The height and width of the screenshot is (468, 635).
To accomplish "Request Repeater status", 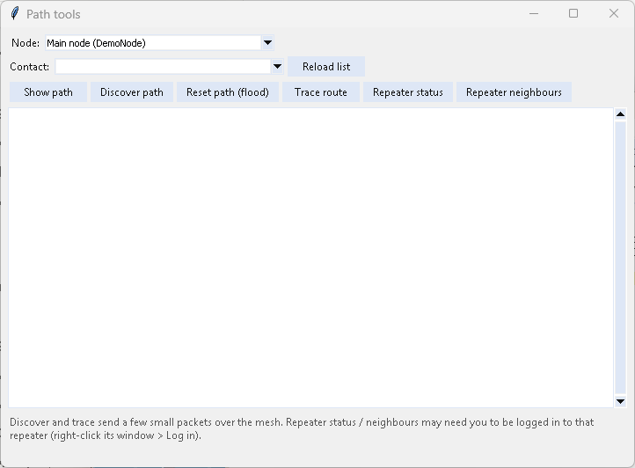I will pyautogui.click(x=408, y=92).
